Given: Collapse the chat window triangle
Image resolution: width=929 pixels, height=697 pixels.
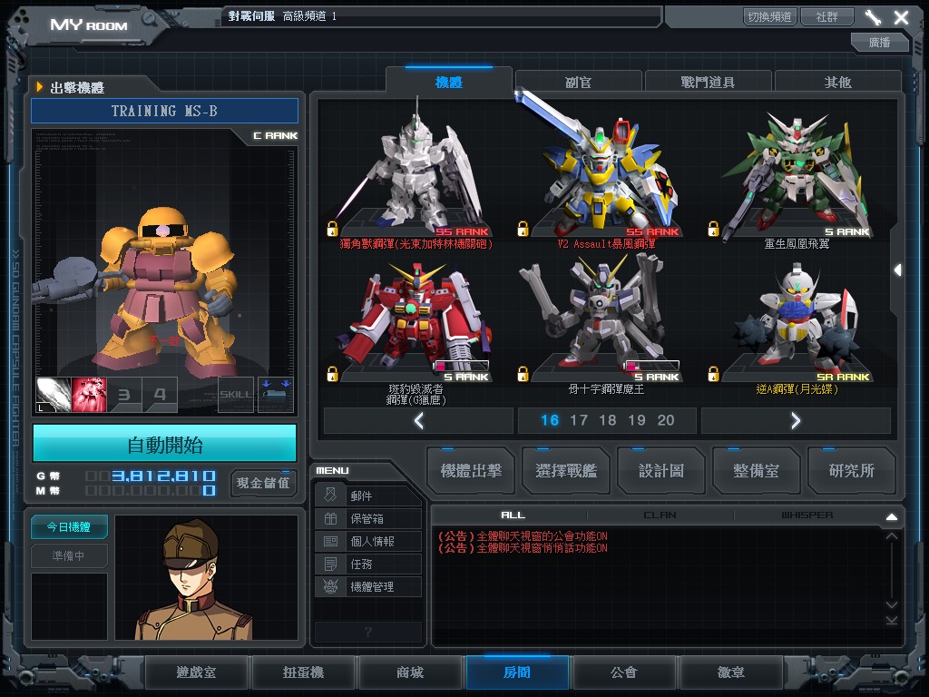Looking at the screenshot, I should click(892, 516).
